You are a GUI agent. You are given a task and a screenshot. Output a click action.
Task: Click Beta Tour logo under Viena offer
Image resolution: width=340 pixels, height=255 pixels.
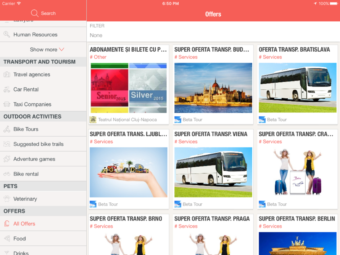pos(178,204)
